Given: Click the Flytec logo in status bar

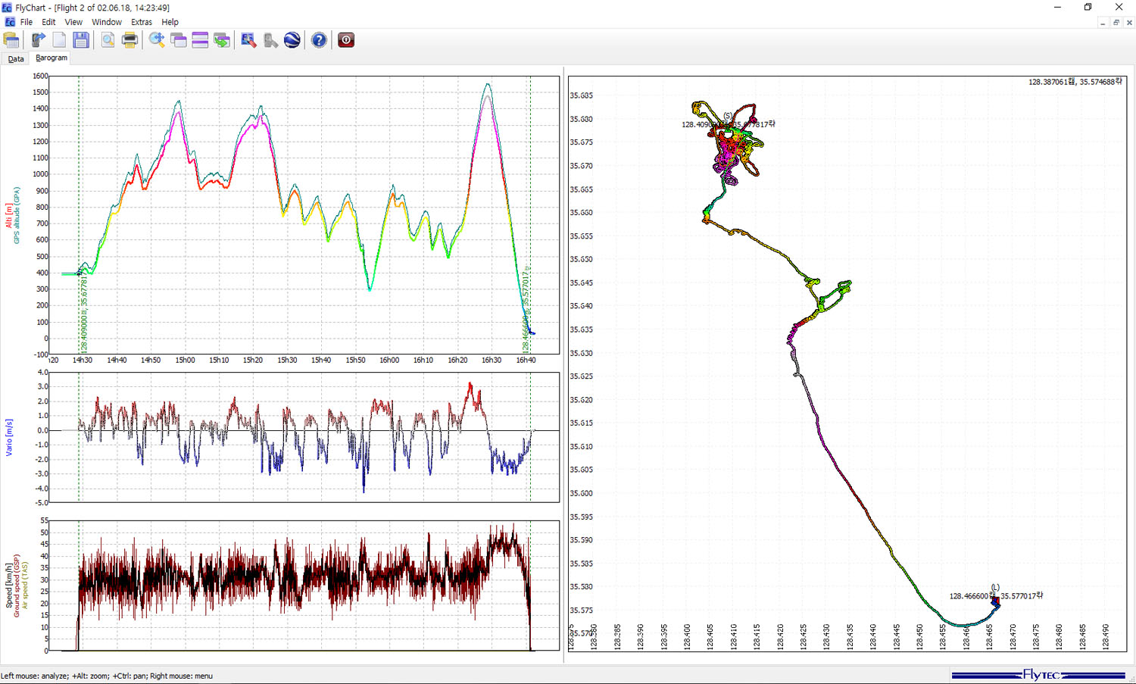Looking at the screenshot, I should pyautogui.click(x=1038, y=675).
